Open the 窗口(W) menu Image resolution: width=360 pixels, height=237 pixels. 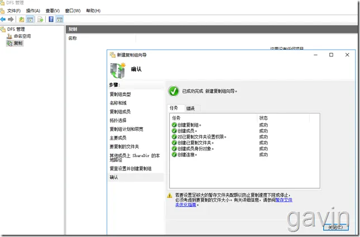click(73, 11)
